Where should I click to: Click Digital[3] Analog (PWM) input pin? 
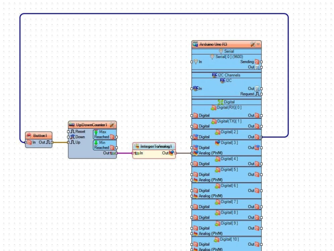click(x=192, y=153)
